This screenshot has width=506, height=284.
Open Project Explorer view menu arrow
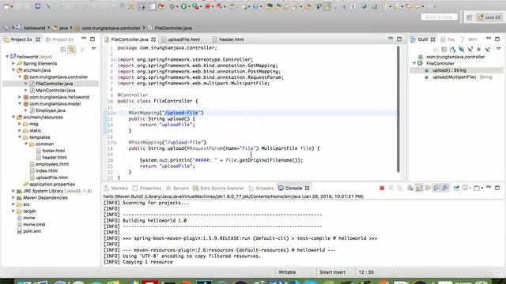(93, 49)
